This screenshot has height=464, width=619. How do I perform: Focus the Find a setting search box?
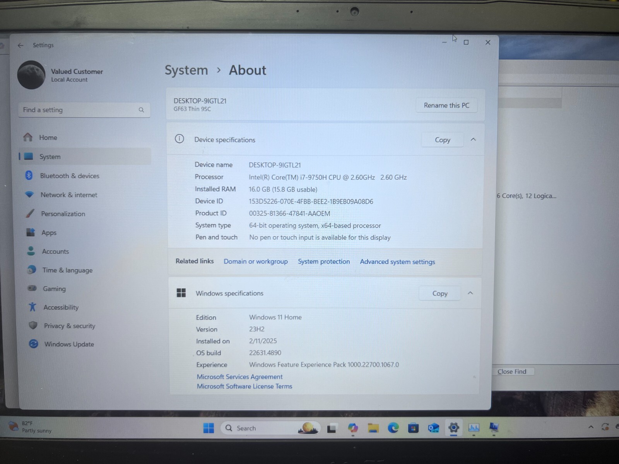(84, 110)
